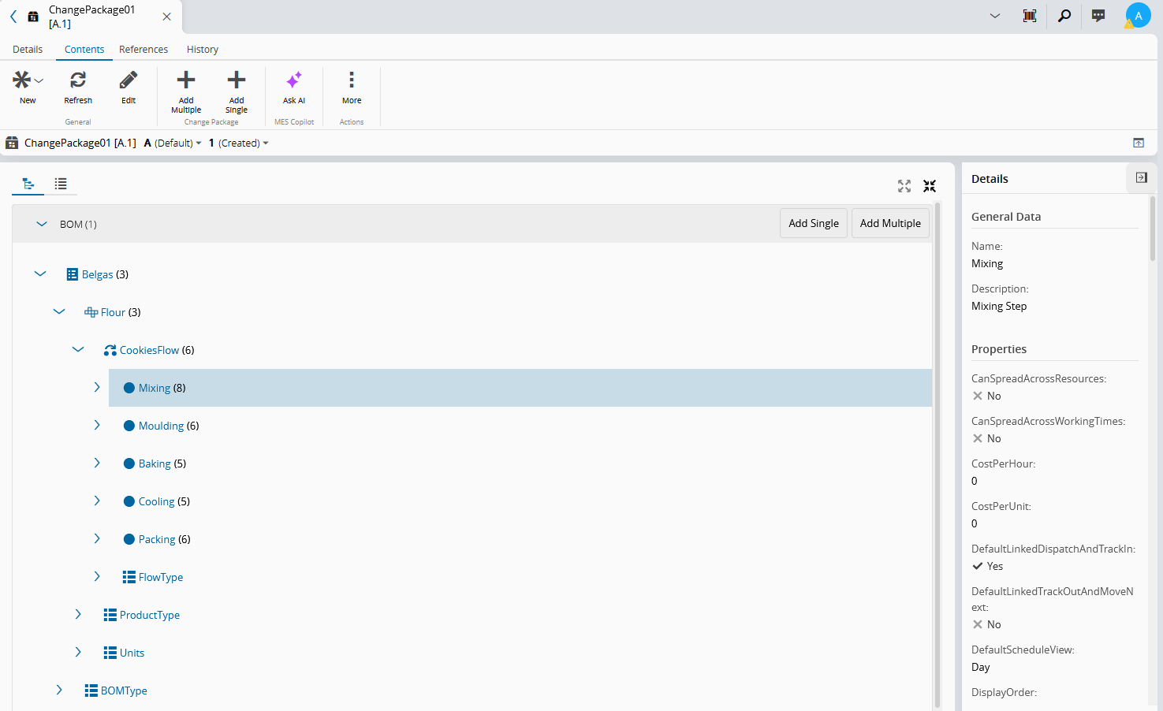Image resolution: width=1163 pixels, height=711 pixels.
Task: Open the revision A (Default) dropdown
Action: coord(173,143)
